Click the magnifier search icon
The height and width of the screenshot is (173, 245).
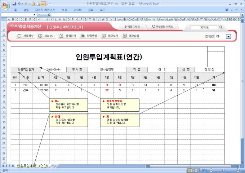[x=221, y=27]
